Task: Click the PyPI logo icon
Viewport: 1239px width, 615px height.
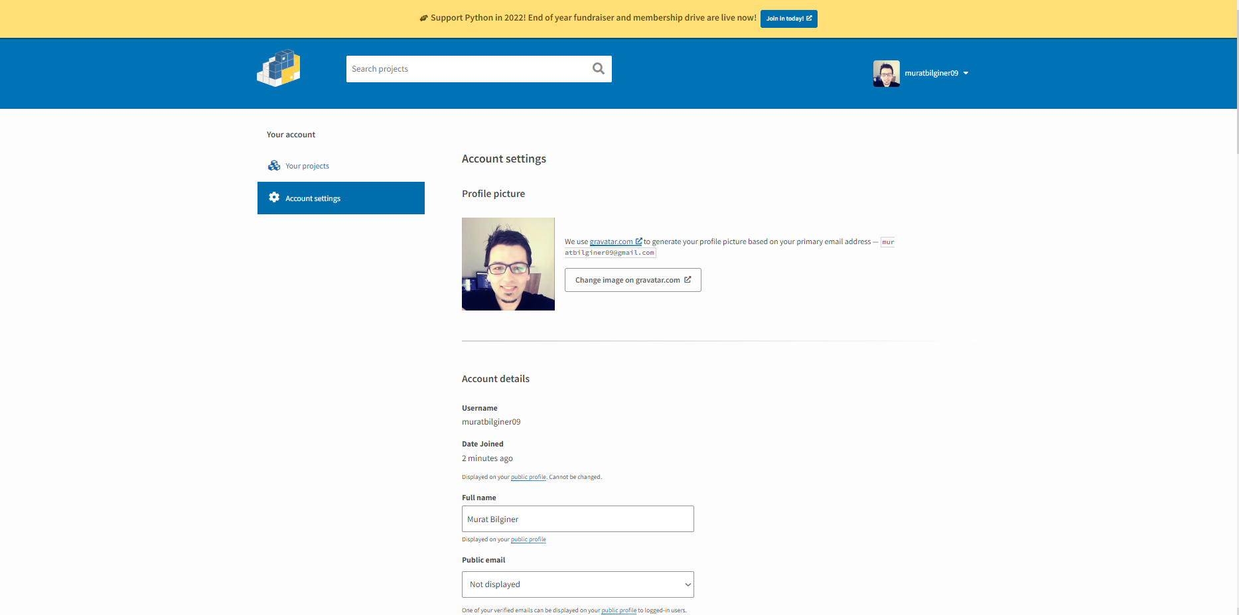Action: click(278, 67)
